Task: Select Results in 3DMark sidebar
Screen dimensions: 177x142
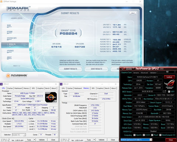Action: [15, 45]
